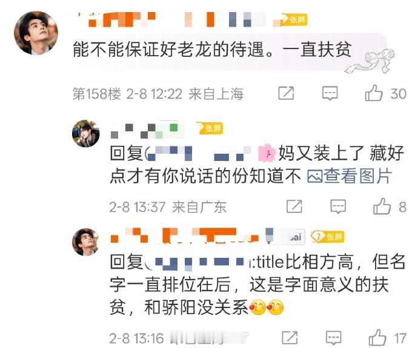Screen dimensions: 418x348
Task: Open the avatar of the 13:16 replier
Action: [x=86, y=242]
